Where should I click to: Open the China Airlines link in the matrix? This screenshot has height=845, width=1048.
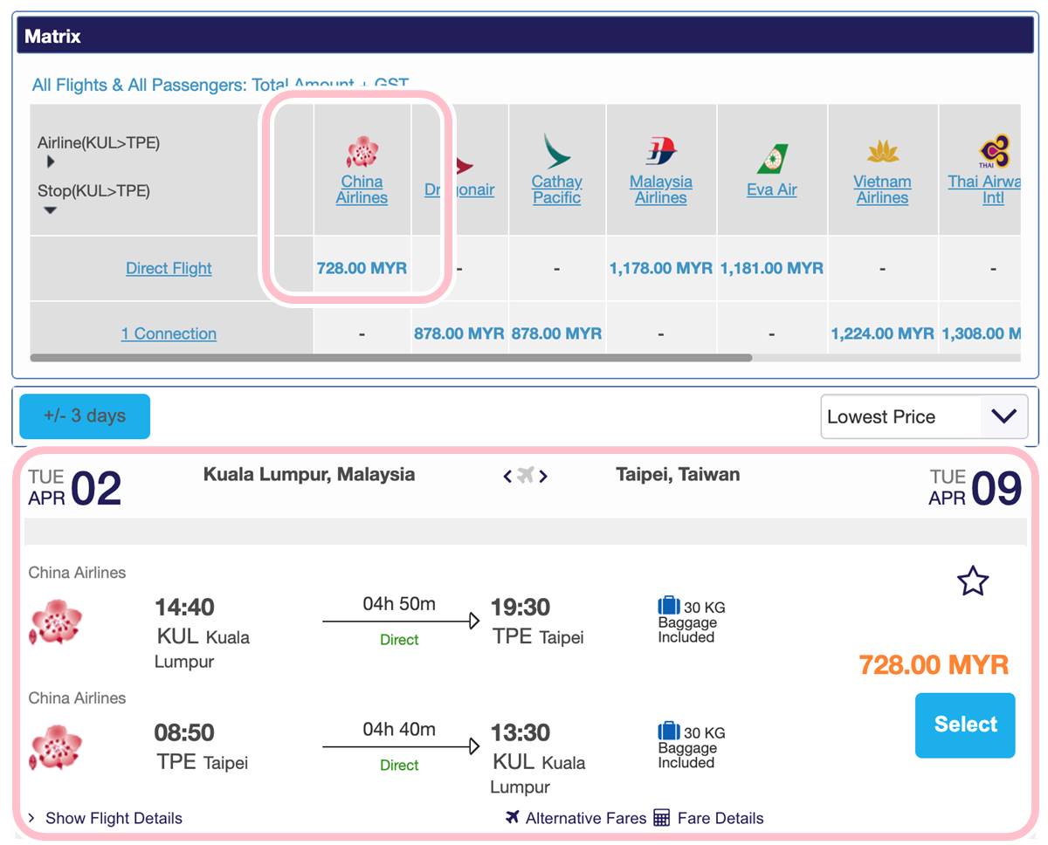click(362, 189)
